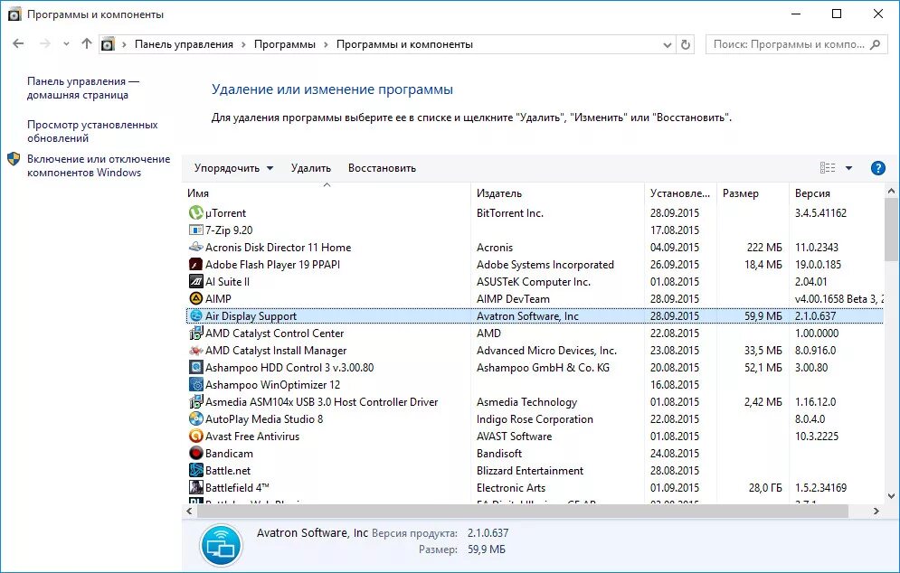Screen dimensions: 900x573
Task: Sort by the Установлено column header
Action: point(680,193)
